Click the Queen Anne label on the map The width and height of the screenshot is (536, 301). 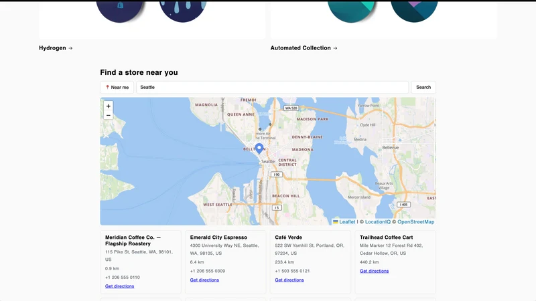[241, 114]
